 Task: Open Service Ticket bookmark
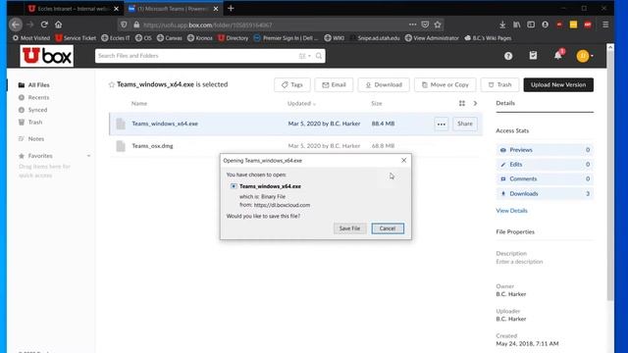point(76,38)
